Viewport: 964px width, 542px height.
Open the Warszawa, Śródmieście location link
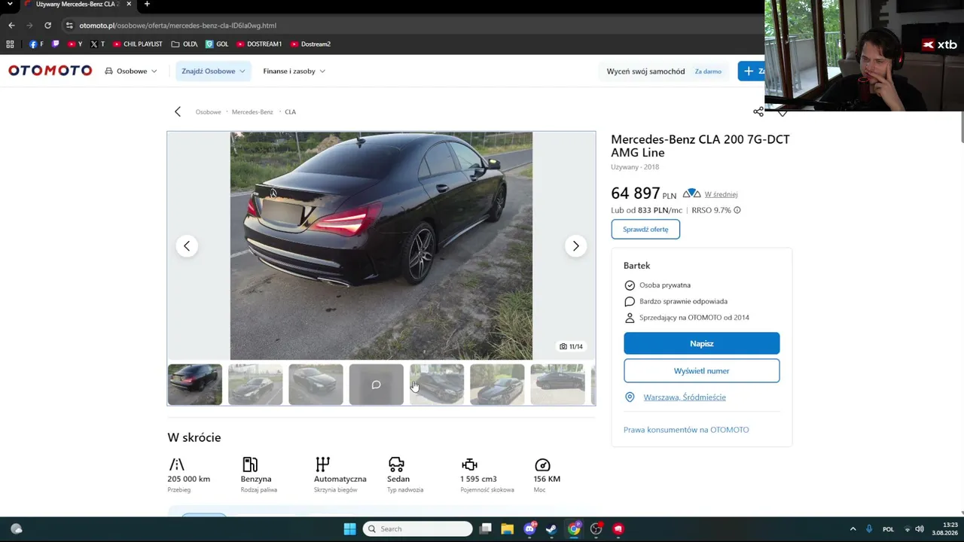[685, 397]
